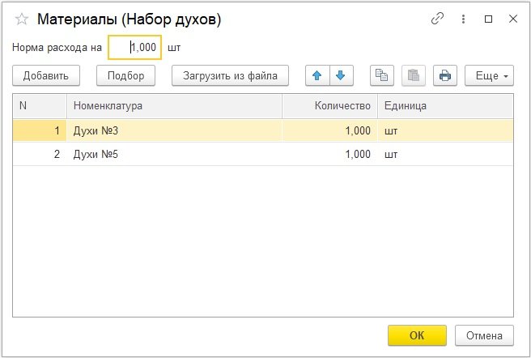Print the materials list with the printer icon
Viewport: 531px width, 358px height.
(445, 75)
